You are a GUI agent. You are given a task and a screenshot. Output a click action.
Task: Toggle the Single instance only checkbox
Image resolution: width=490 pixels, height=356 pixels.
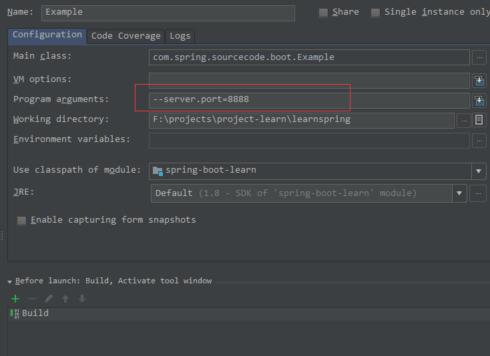point(375,13)
